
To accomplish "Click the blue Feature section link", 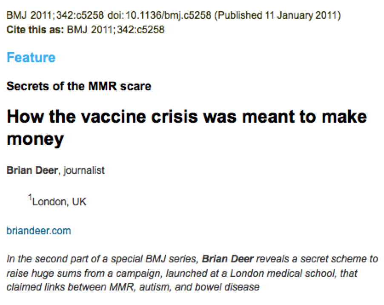I will click(x=31, y=58).
